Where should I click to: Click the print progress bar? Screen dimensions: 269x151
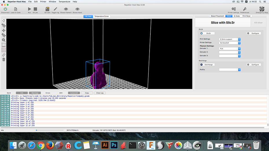point(49,130)
